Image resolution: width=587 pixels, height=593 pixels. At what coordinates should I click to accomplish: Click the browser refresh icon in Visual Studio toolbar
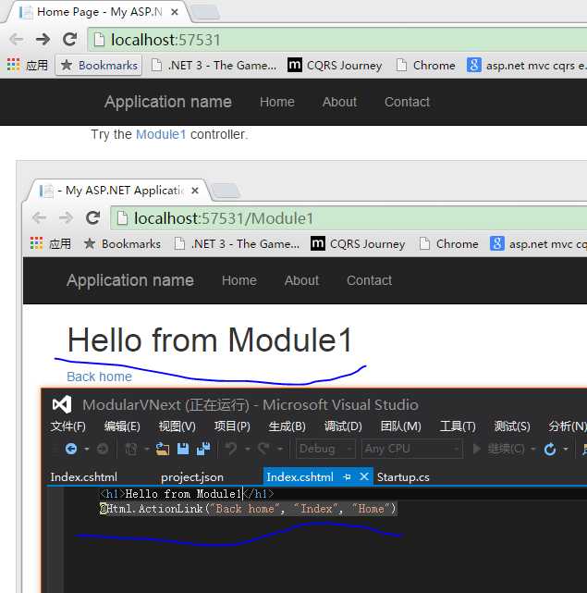point(550,449)
